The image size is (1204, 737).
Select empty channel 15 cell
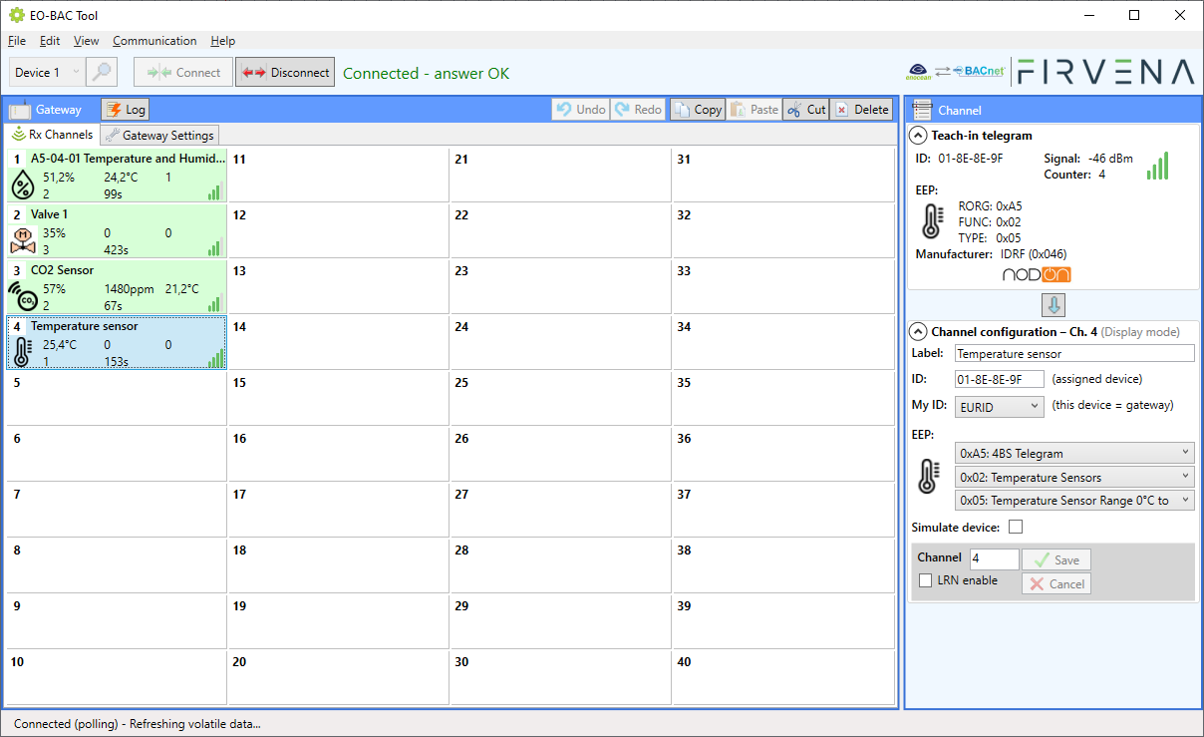point(339,398)
